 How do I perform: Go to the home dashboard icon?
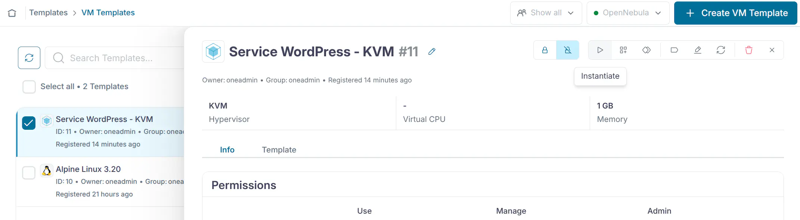click(x=12, y=13)
